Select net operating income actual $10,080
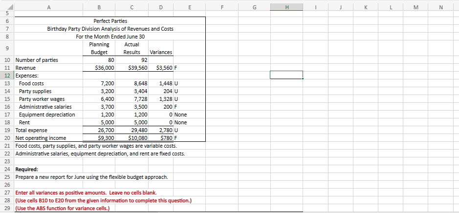This screenshot has height=213, width=459. point(132,138)
